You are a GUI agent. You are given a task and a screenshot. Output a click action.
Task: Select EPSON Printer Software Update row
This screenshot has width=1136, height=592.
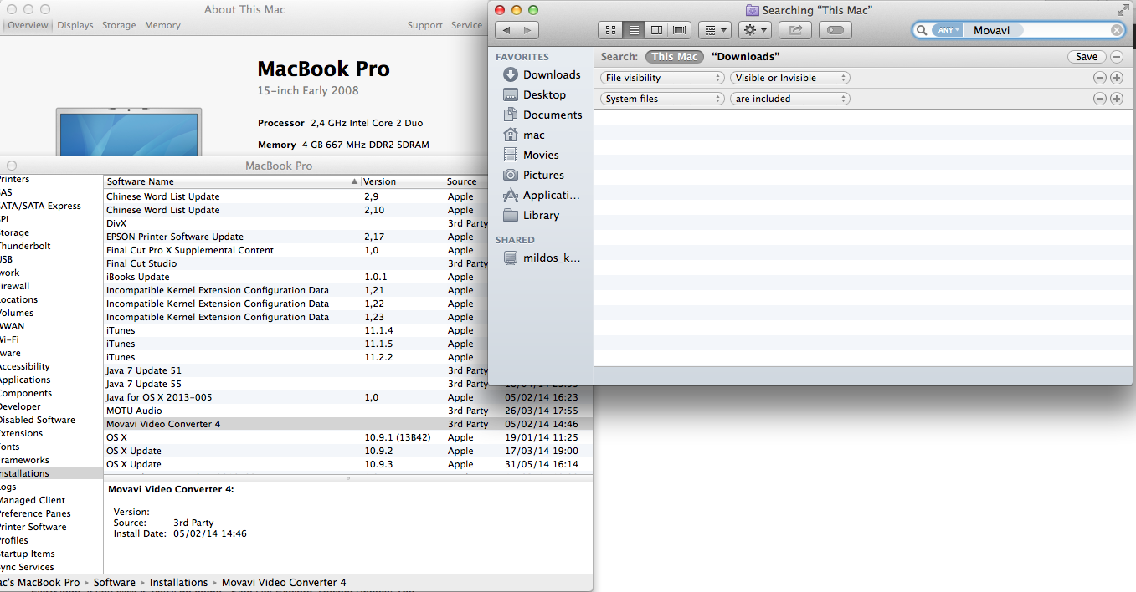tap(296, 237)
